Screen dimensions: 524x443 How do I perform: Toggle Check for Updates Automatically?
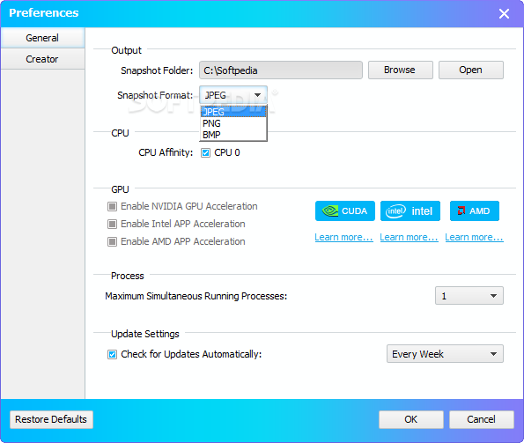113,354
